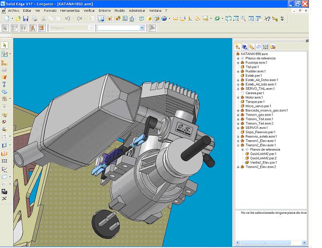Click the first tab icon above assembly tree

coord(238,46)
